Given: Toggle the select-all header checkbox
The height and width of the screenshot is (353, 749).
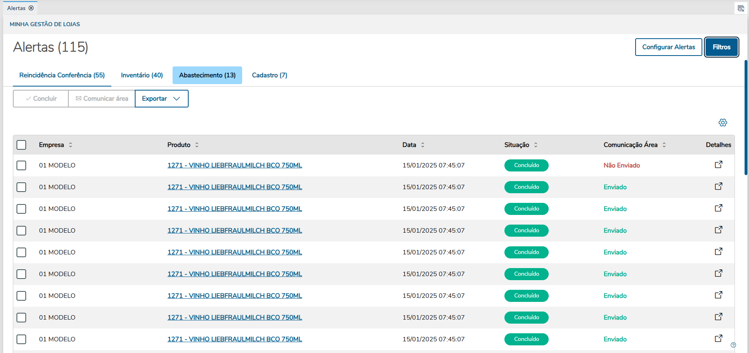Looking at the screenshot, I should [21, 145].
